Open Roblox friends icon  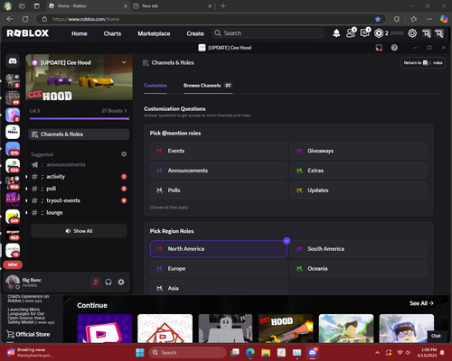click(x=351, y=32)
